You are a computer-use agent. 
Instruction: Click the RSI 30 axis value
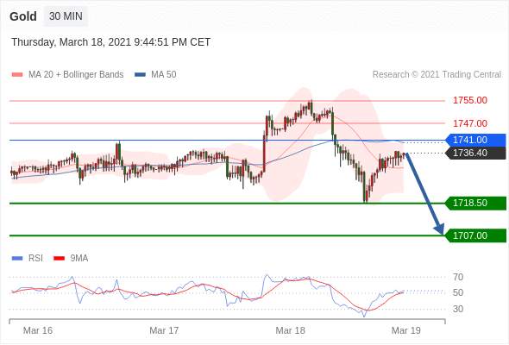tap(458, 309)
